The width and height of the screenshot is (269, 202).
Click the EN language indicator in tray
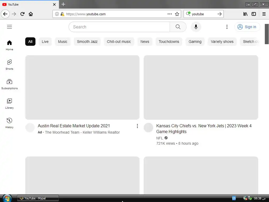click(234, 198)
